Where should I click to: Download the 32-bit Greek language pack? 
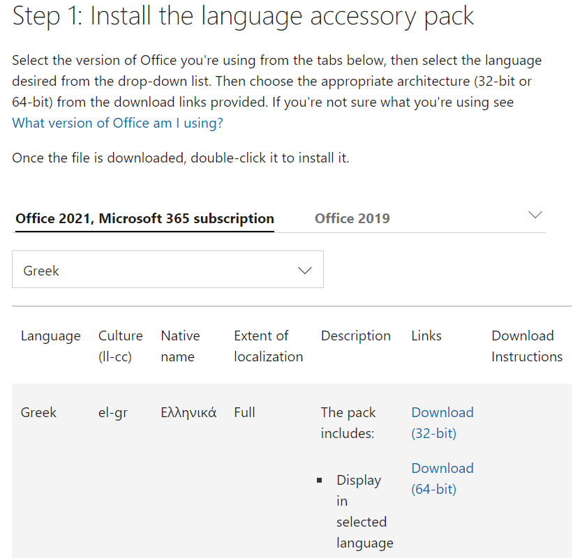point(442,423)
